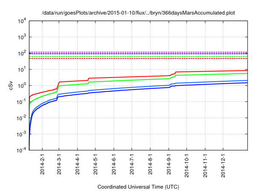This screenshot has height=191, width=273.
Task: Click the 10^-4 y-axis tick label
Action: (22, 150)
